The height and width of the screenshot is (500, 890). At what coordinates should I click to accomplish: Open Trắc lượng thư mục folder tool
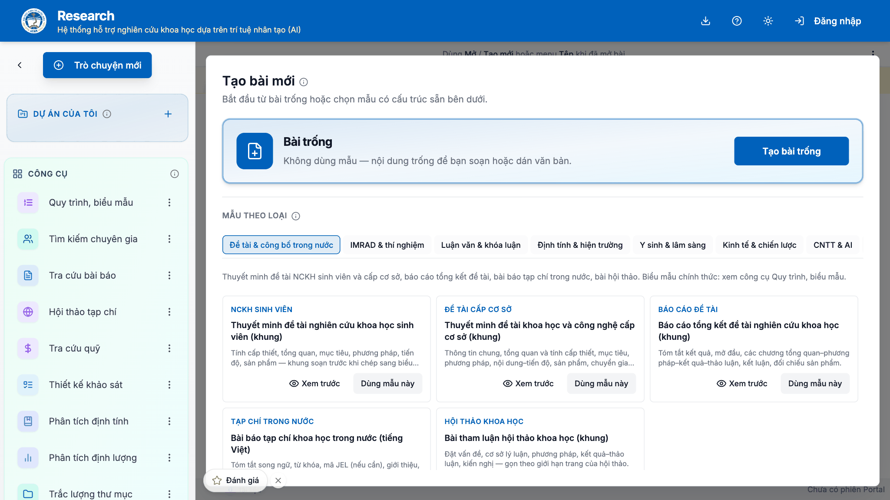(90, 494)
